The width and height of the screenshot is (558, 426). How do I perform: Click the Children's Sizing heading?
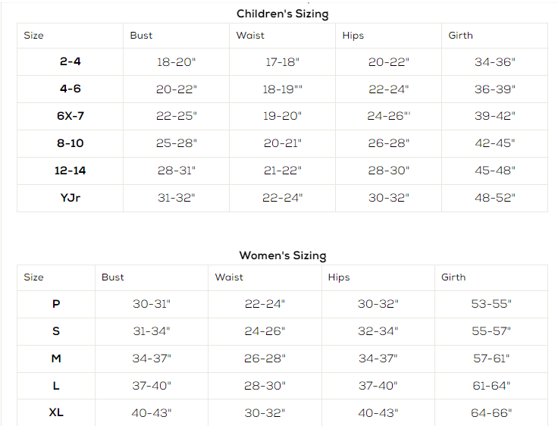pyautogui.click(x=283, y=14)
